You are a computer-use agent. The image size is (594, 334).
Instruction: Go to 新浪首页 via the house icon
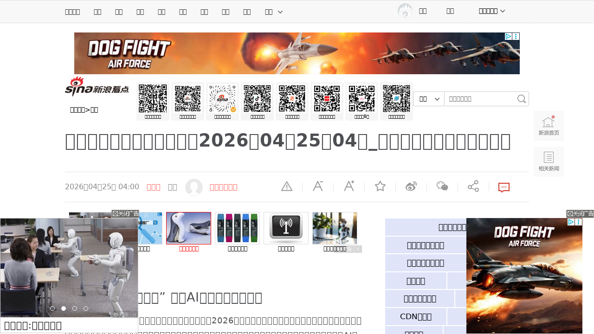(549, 126)
